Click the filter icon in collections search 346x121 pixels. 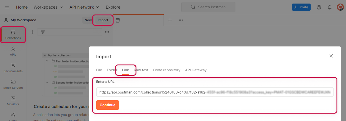coord(43,32)
